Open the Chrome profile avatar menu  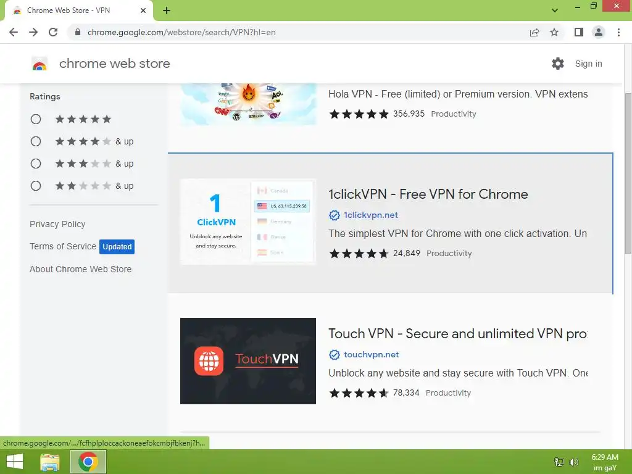tap(599, 32)
